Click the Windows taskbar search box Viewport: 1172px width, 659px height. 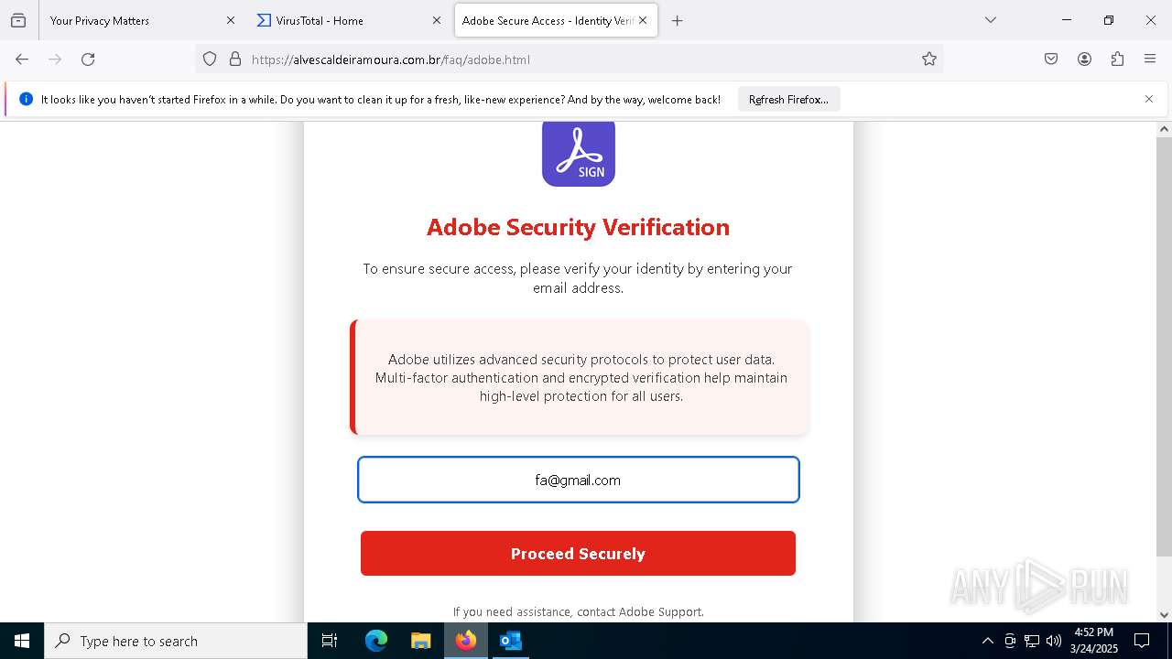176,641
